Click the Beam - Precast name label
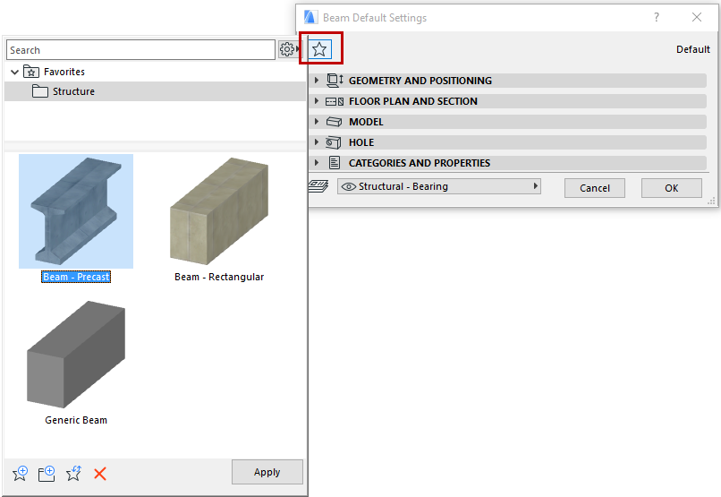721x497 pixels. tap(76, 277)
